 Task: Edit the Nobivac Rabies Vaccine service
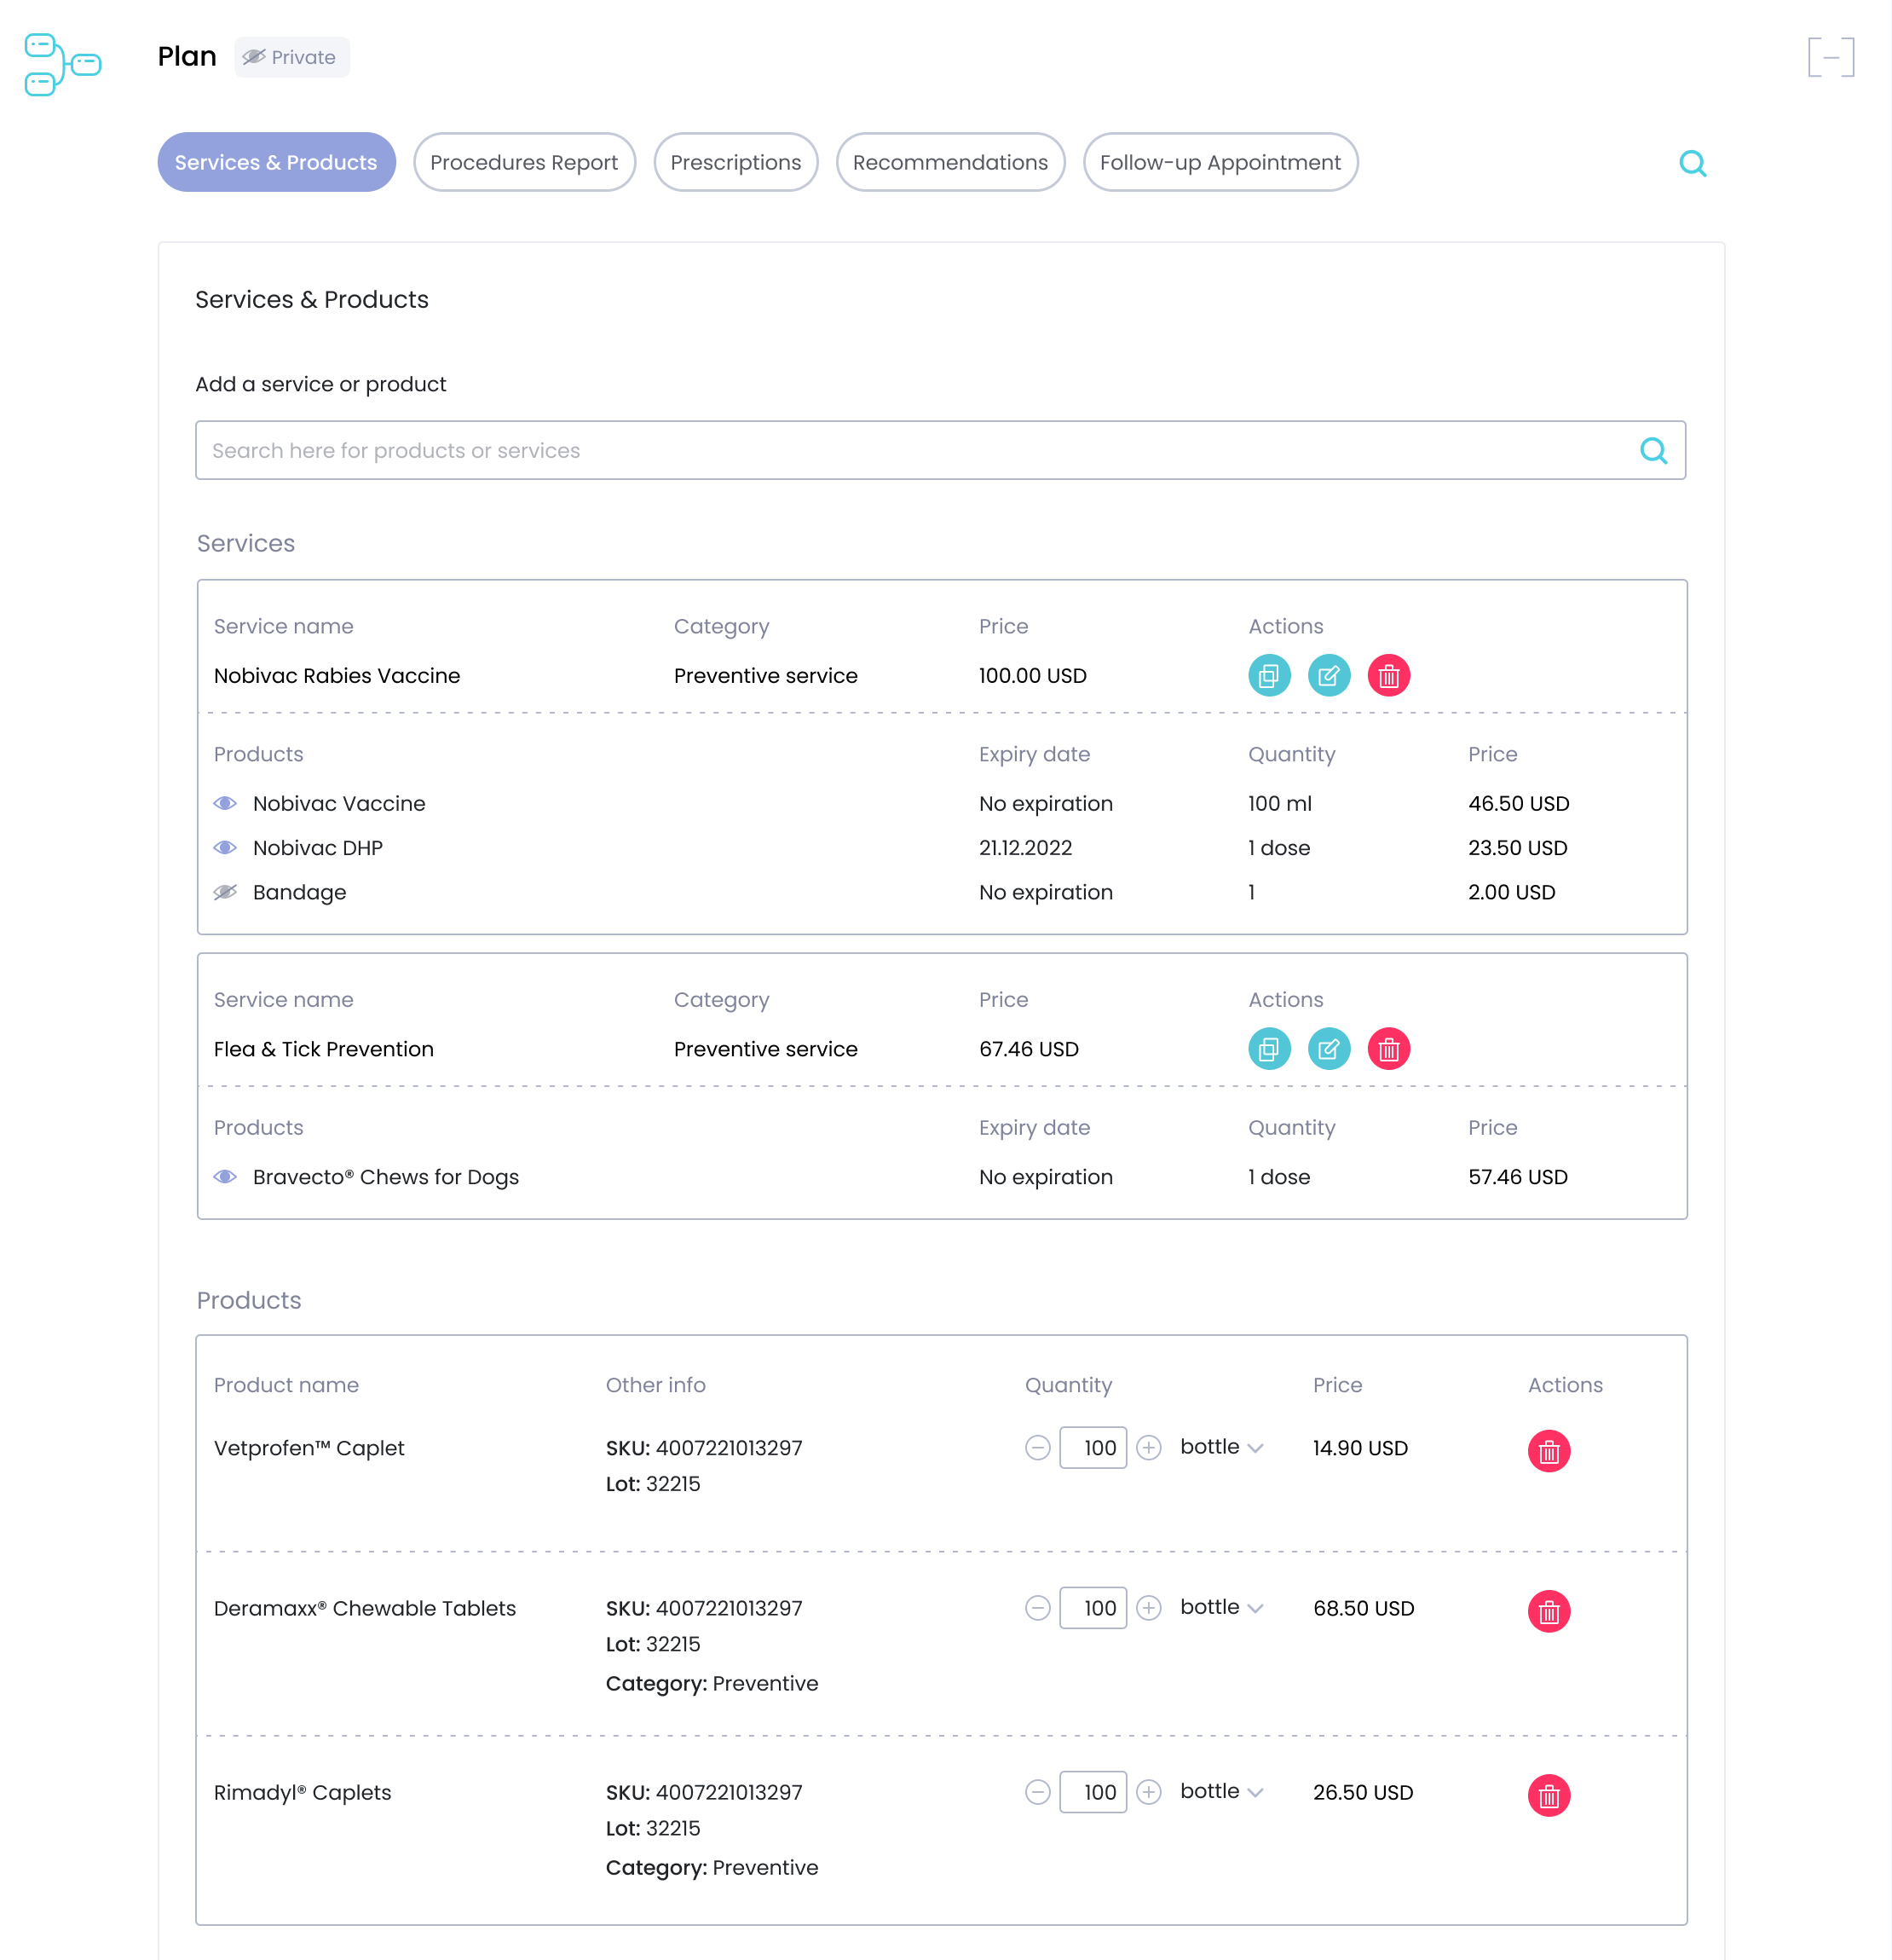click(x=1329, y=676)
